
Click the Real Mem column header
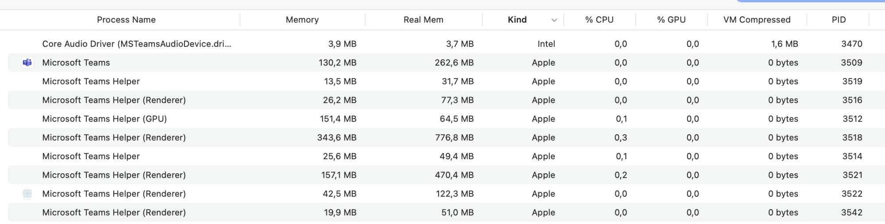coord(423,20)
